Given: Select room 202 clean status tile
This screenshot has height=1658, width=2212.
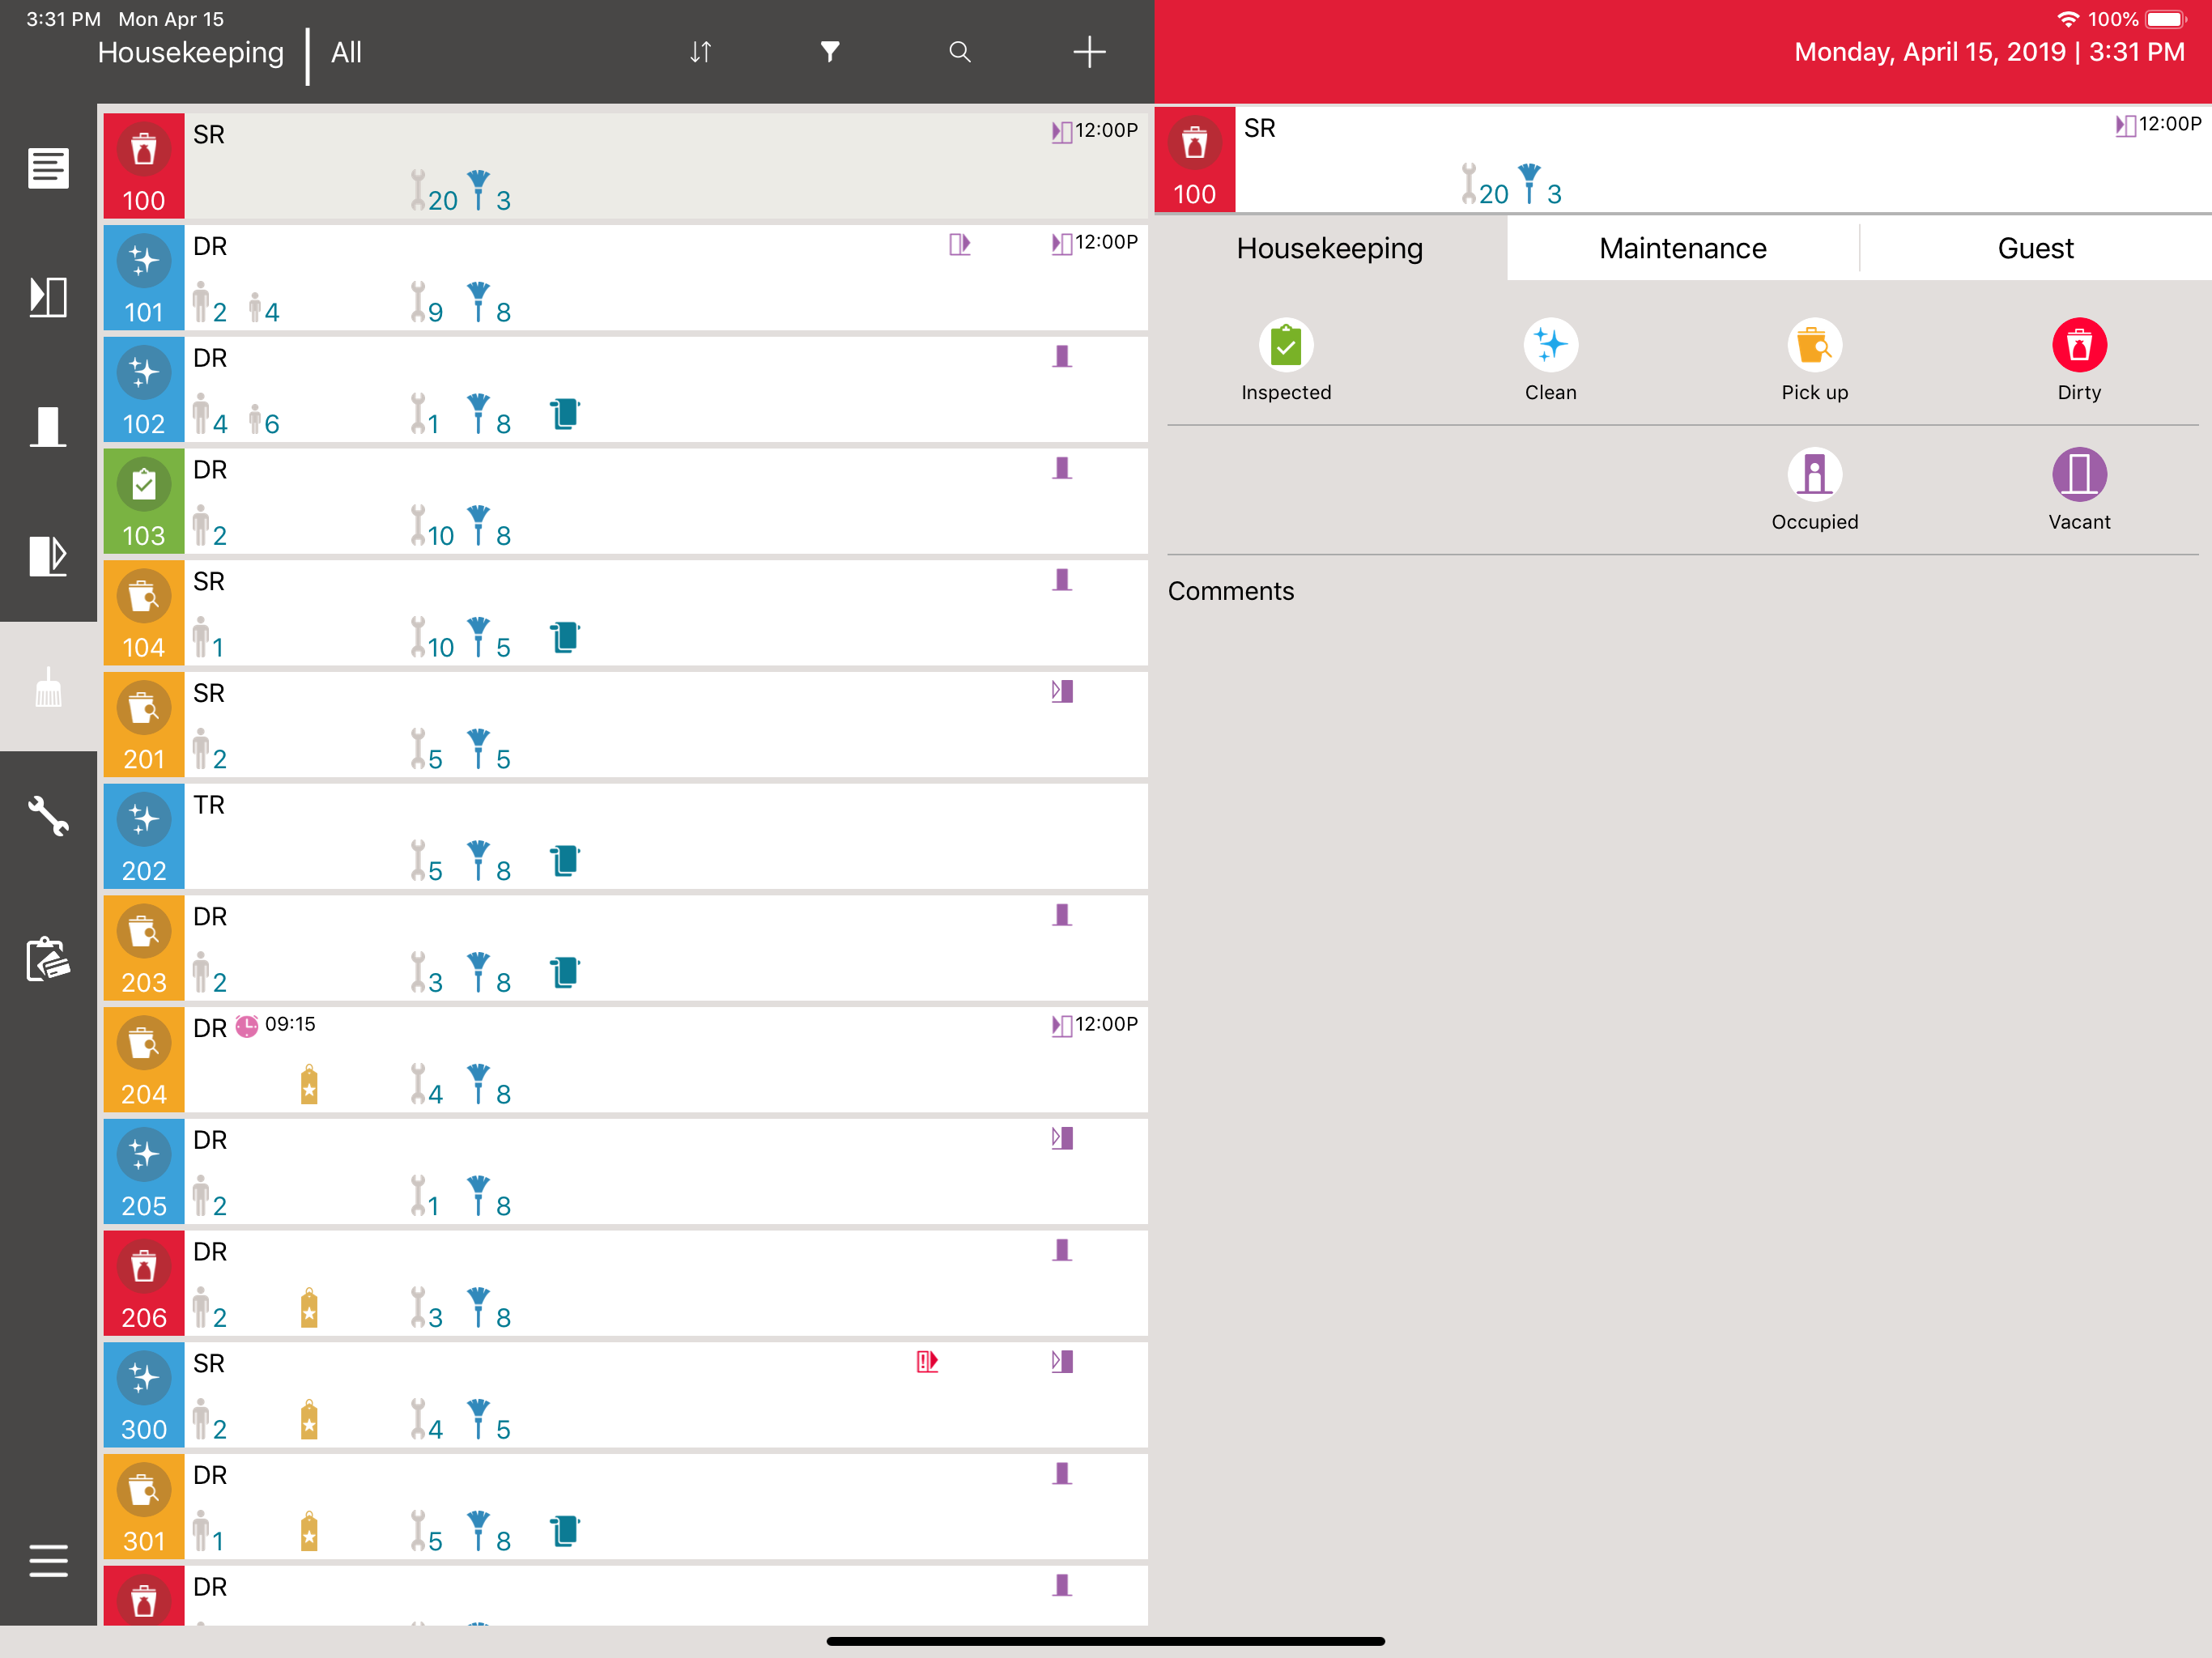Looking at the screenshot, I should point(144,836).
